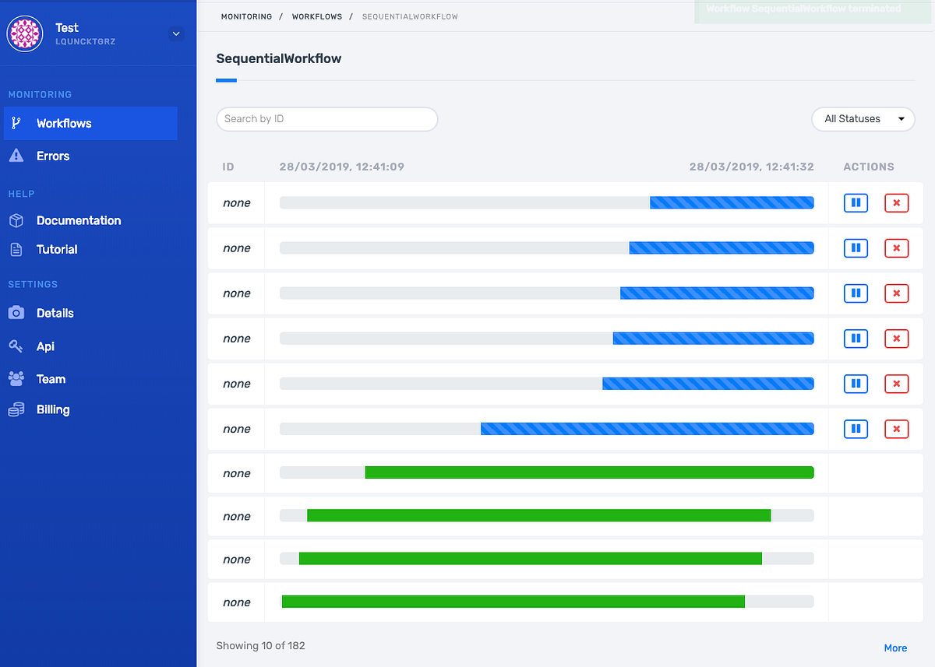Click the Documentation box icon
935x667 pixels.
click(16, 220)
